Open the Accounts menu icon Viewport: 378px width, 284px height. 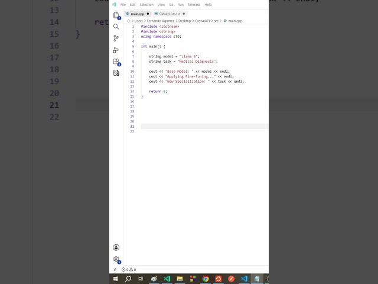(x=116, y=247)
